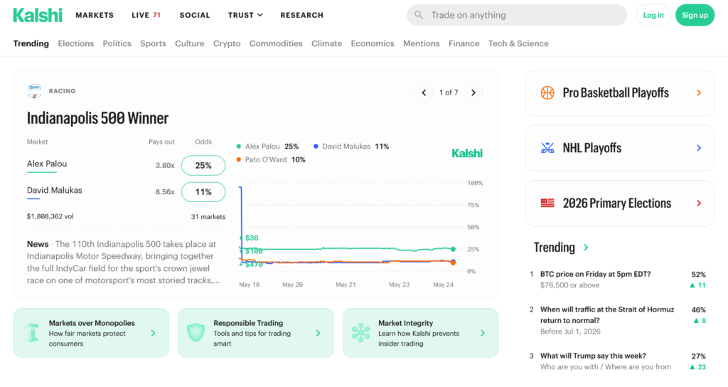This screenshot has height=387, width=728.
Task: Click the Trade on anything search field
Action: [517, 16]
